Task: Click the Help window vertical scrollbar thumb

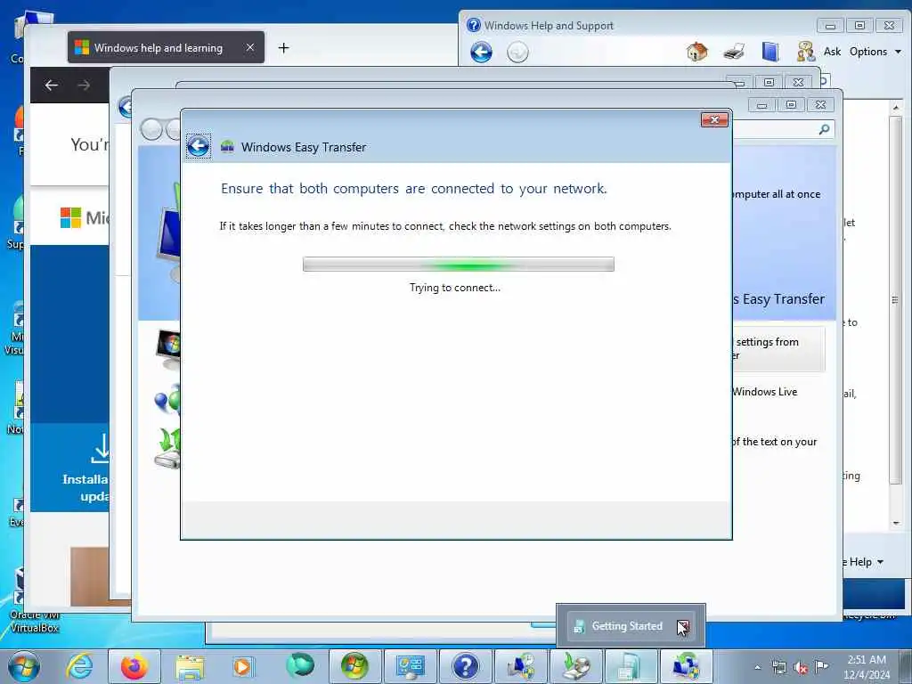Action: pyautogui.click(x=896, y=299)
